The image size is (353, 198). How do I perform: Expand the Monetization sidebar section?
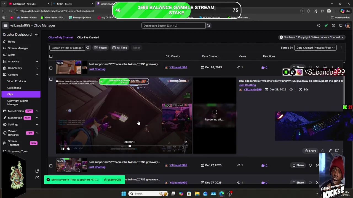pyautogui.click(x=37, y=111)
